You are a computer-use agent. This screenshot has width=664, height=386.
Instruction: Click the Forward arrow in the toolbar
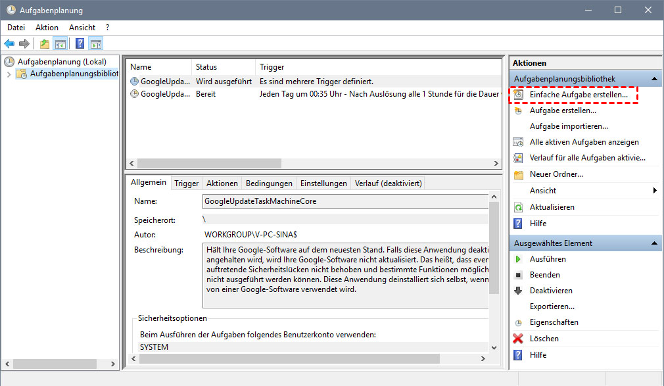[x=24, y=44]
